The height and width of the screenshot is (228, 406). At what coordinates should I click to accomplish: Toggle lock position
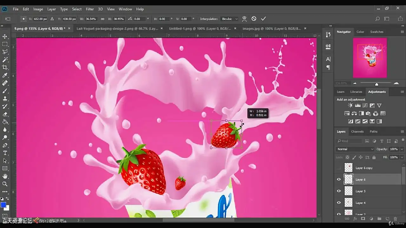pos(361,157)
